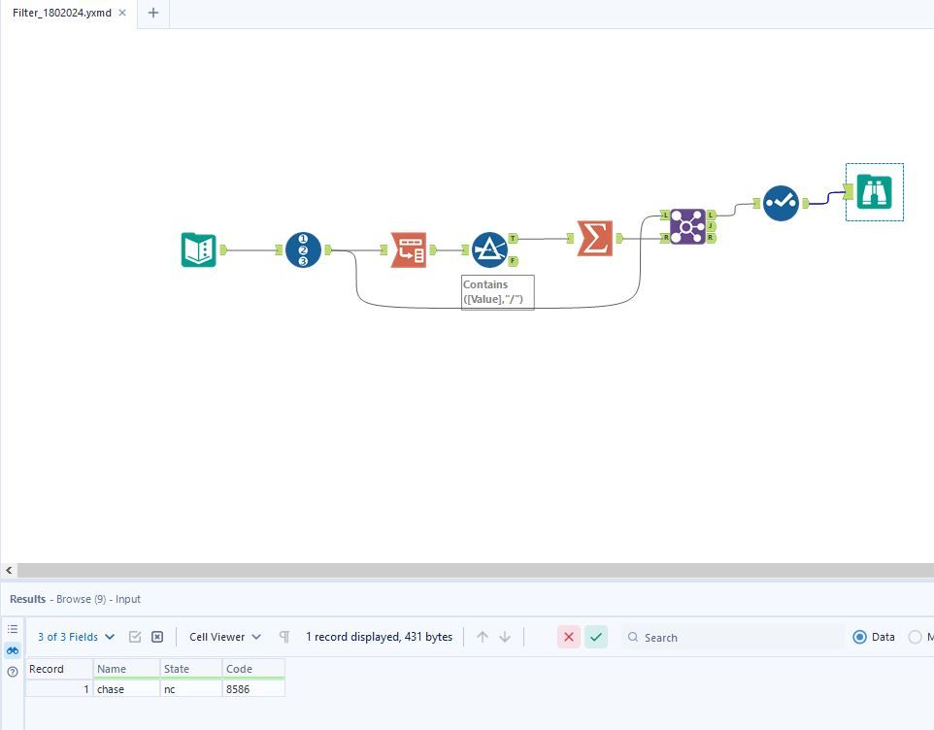Click the Results - Browse (9) - Input title

click(75, 599)
